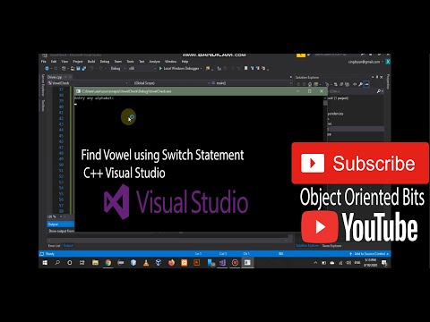This screenshot has height=322, width=430.
Task: Open the Server Explorer side tab
Action: pos(43,85)
